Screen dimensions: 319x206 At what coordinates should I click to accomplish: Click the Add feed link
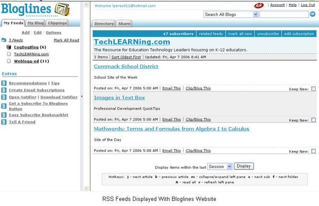tap(25, 33)
